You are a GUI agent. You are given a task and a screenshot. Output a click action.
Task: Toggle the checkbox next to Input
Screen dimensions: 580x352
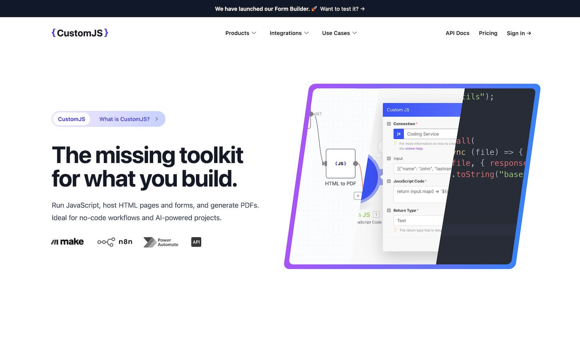point(389,158)
